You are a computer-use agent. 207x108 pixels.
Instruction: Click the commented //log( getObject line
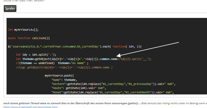pos(64,68)
